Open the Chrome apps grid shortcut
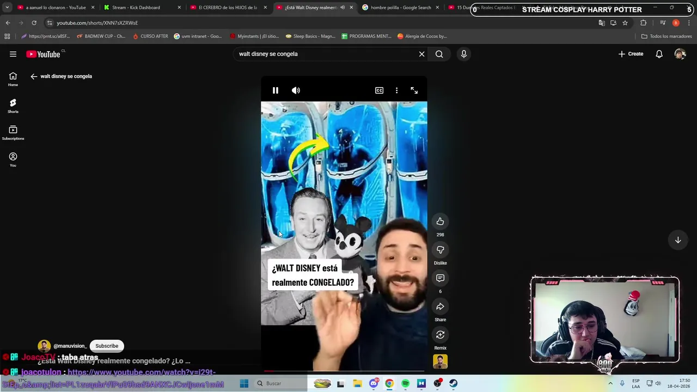The width and height of the screenshot is (697, 392). pos(7,36)
